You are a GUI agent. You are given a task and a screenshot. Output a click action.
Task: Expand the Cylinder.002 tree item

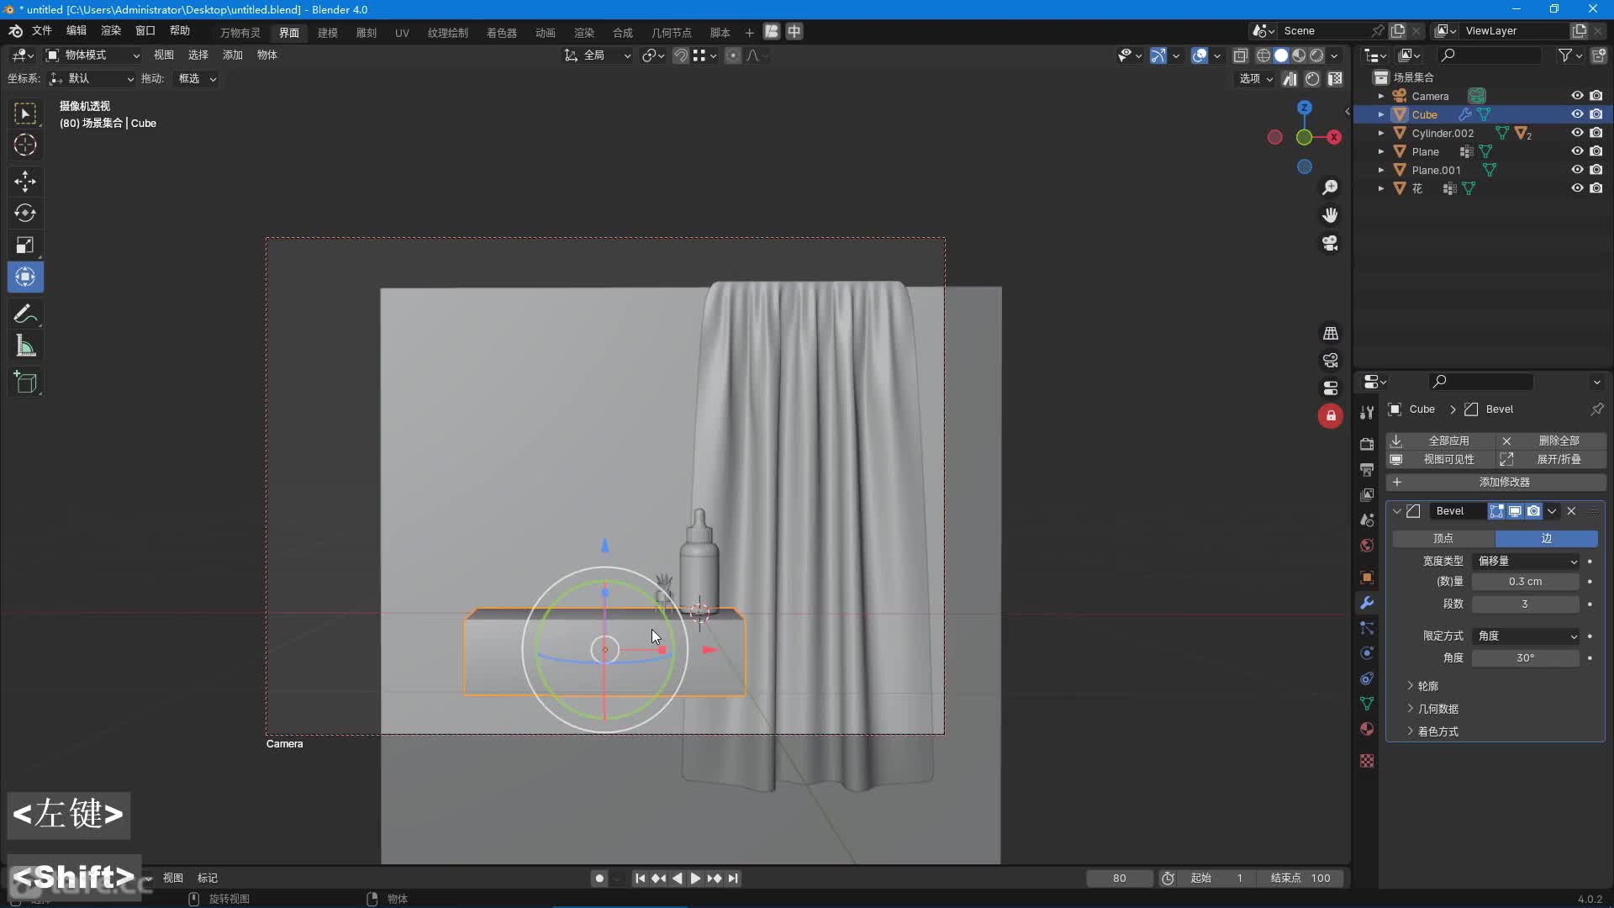pyautogui.click(x=1381, y=133)
